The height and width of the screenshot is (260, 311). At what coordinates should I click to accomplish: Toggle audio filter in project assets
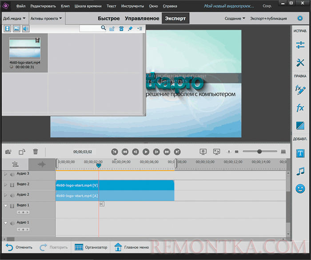tap(25, 28)
